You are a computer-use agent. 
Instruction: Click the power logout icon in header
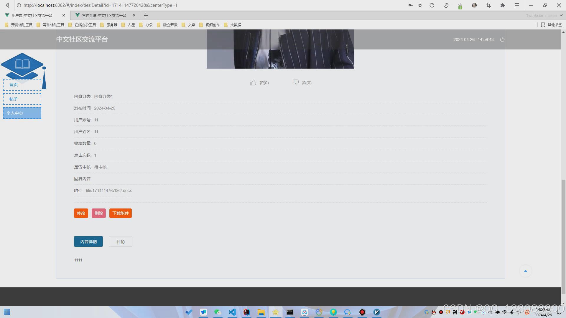click(x=502, y=39)
